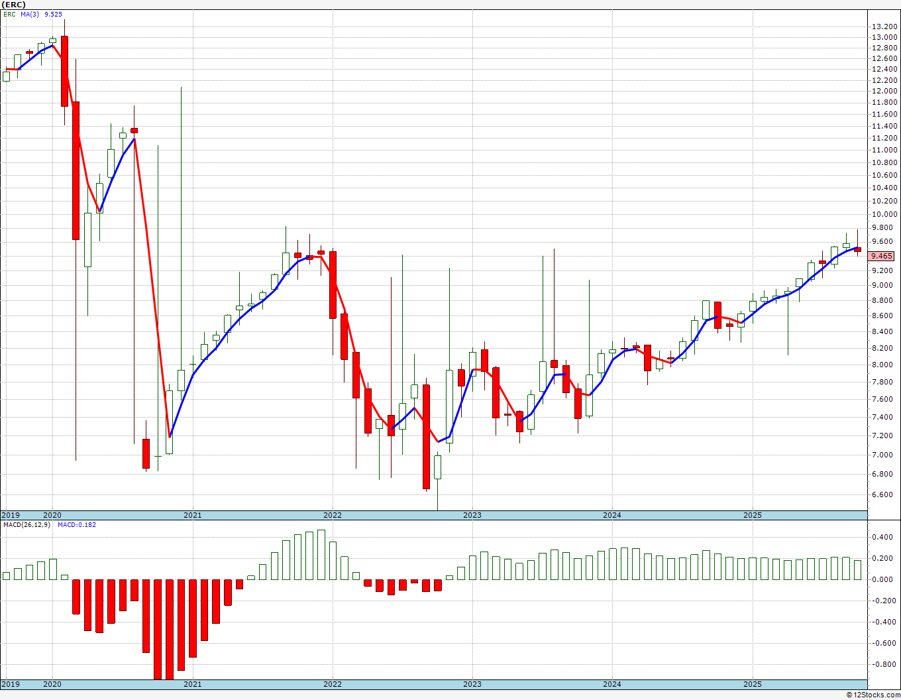Select the 10.000 price axis label

[885, 214]
